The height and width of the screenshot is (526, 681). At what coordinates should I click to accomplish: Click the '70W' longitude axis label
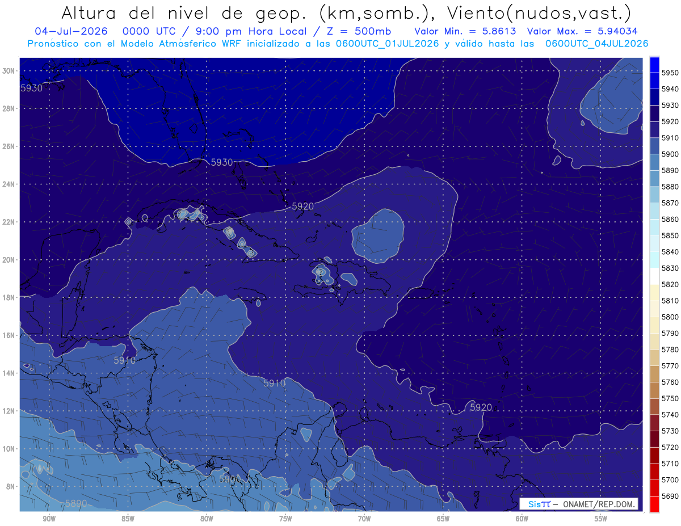point(364,519)
